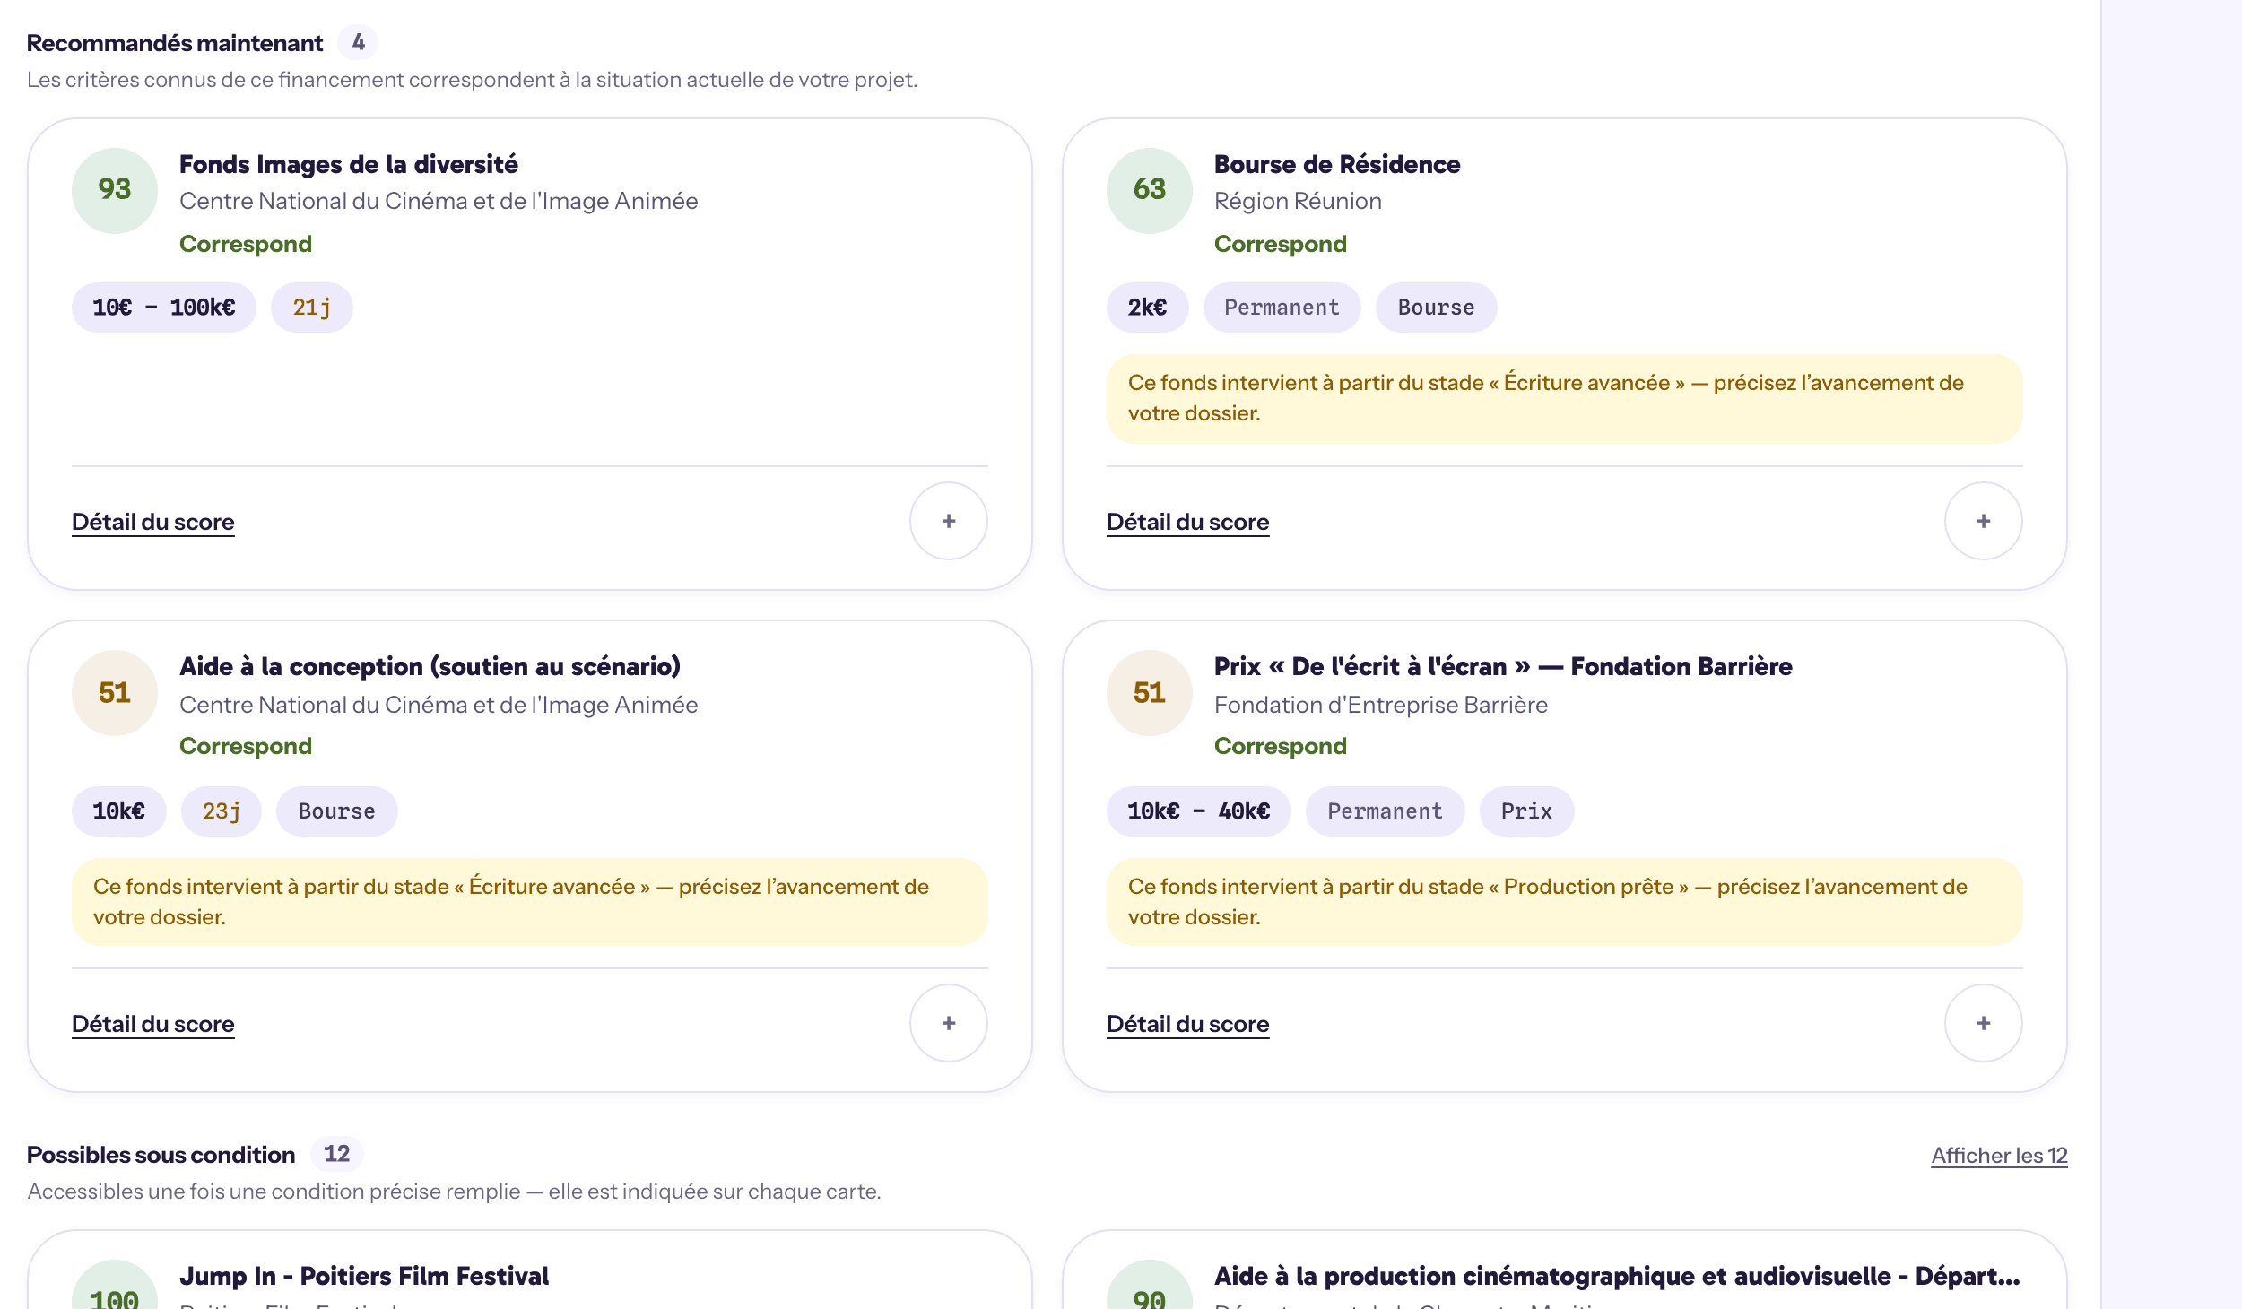Screen dimensions: 2242x1309
Task: Click the Recommandés maintenant heading
Action: [x=175, y=43]
